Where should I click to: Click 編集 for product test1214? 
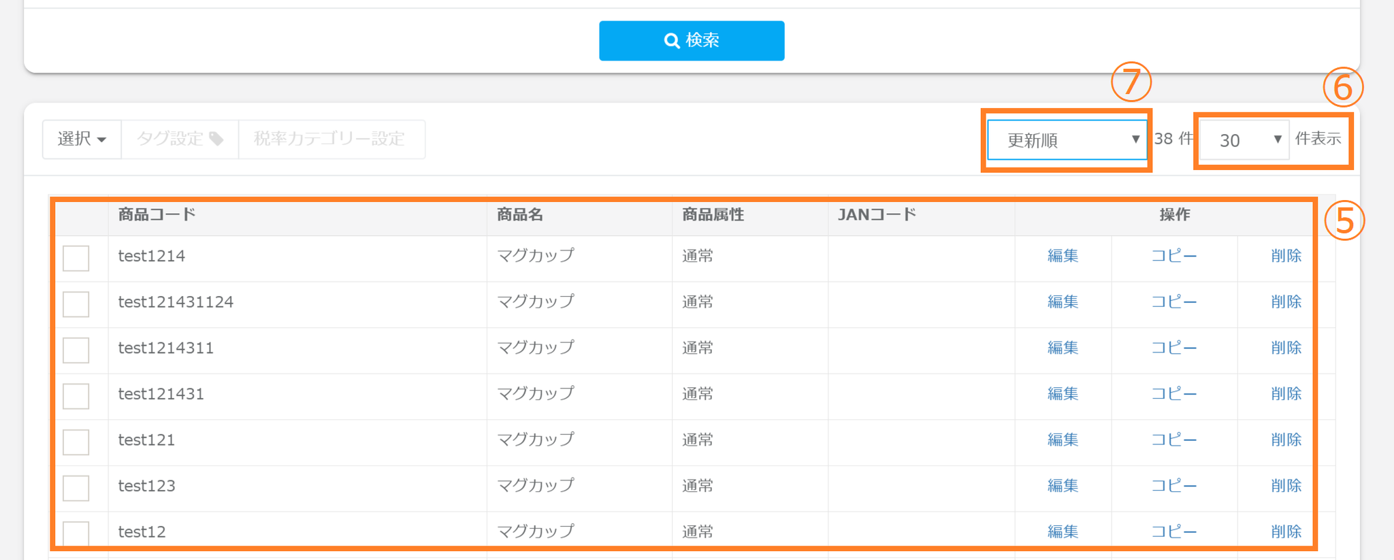click(1063, 257)
